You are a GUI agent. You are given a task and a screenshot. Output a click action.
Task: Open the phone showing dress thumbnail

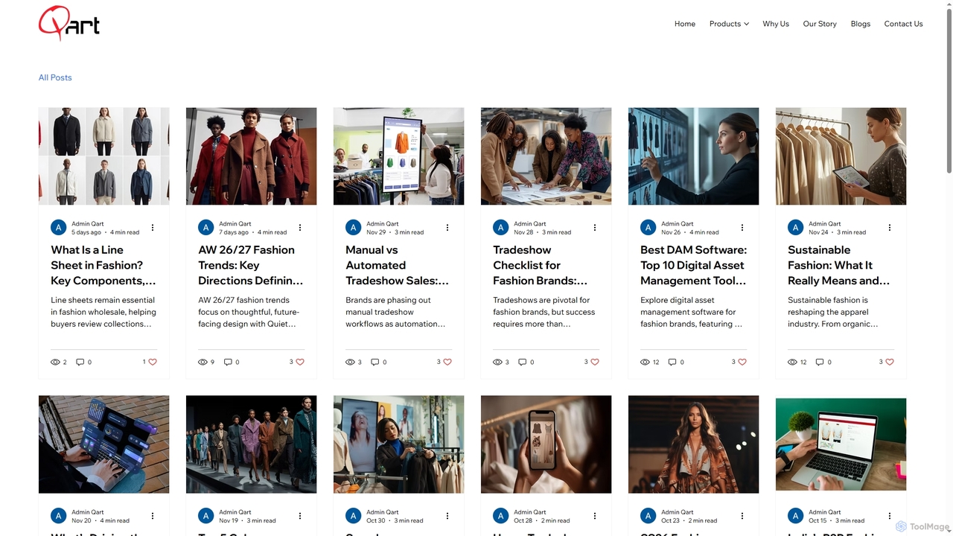546,444
